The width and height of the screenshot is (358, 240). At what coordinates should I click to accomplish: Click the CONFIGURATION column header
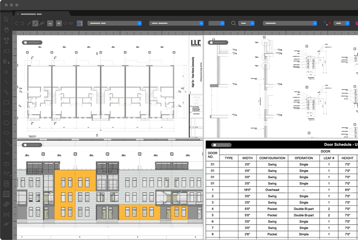(272, 158)
